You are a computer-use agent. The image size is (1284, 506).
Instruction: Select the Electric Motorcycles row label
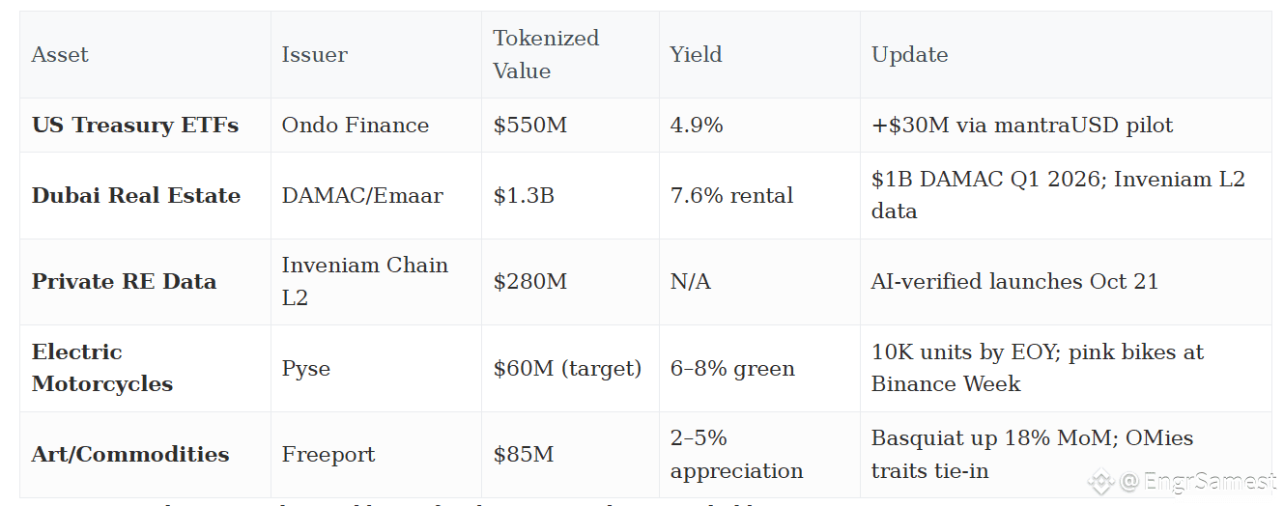[x=102, y=368]
